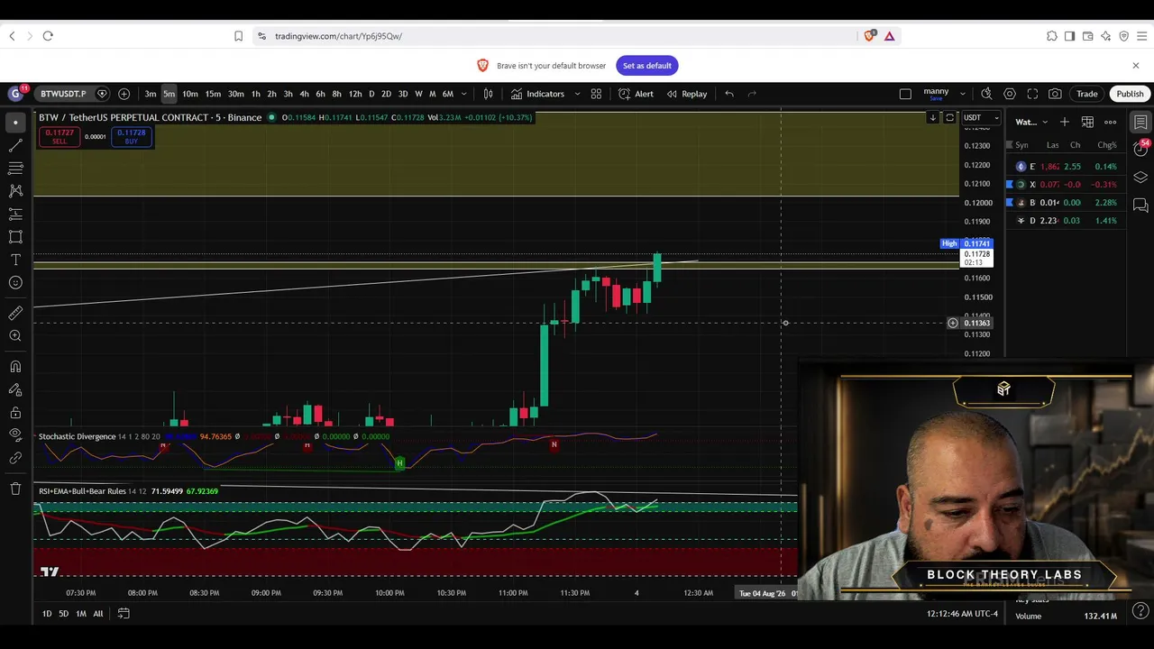Create an Alert

637,94
